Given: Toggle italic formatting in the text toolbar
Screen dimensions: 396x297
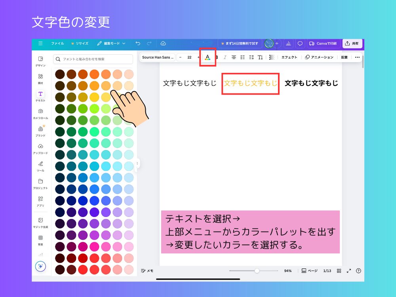Looking at the screenshot, I should coord(225,57).
